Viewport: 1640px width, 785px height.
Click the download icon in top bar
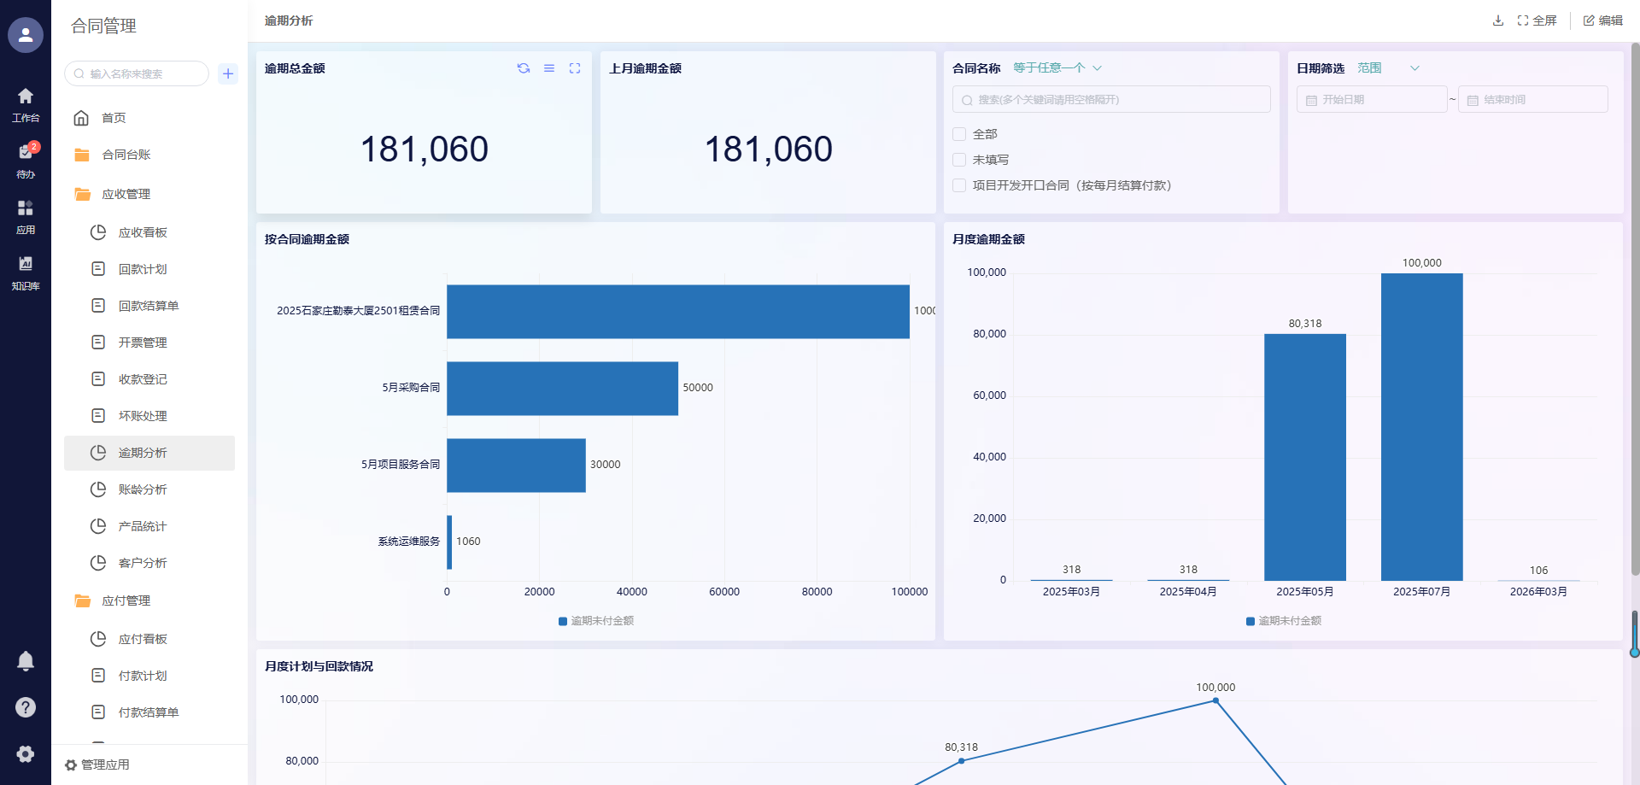point(1497,21)
